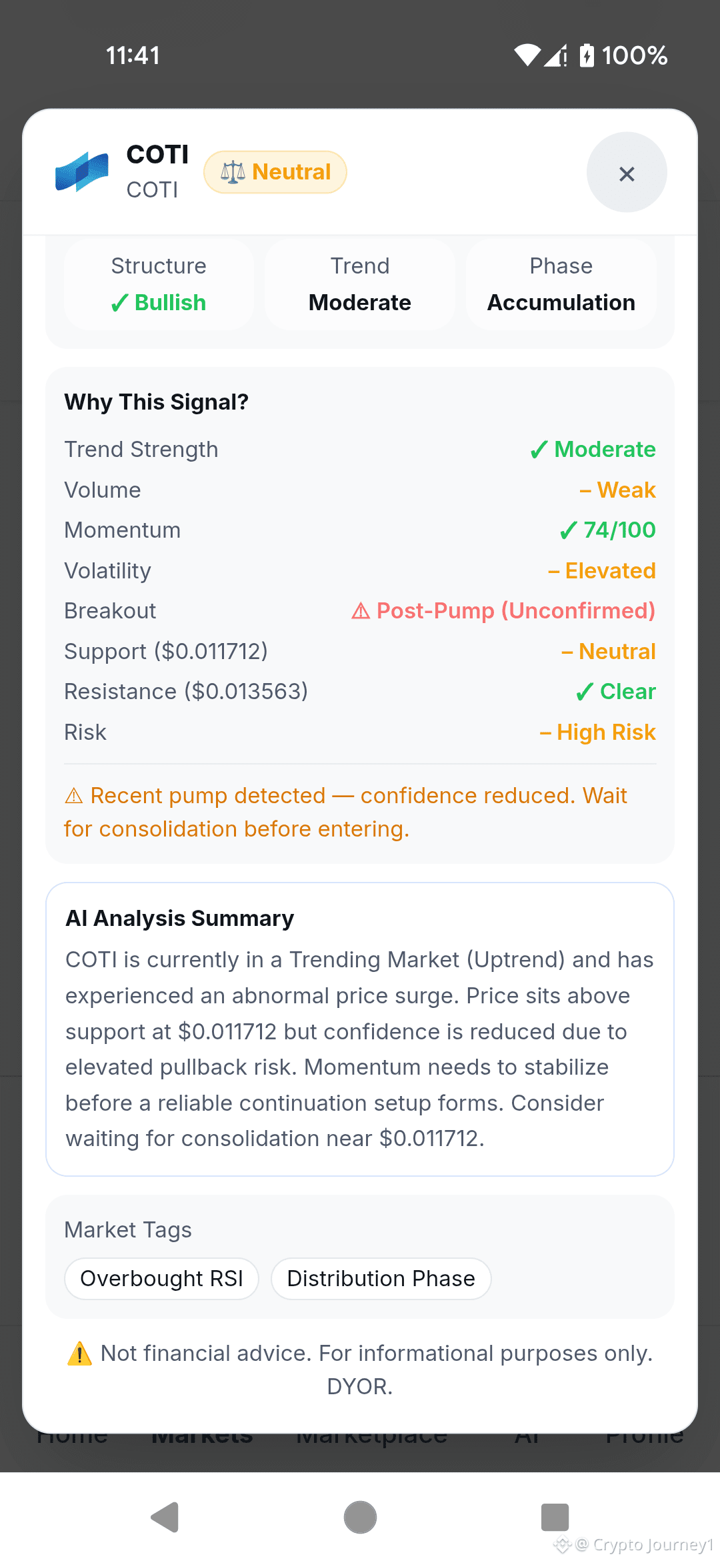Viewport: 720px width, 1561px height.
Task: Select the Overbought RSI tag
Action: (161, 1279)
